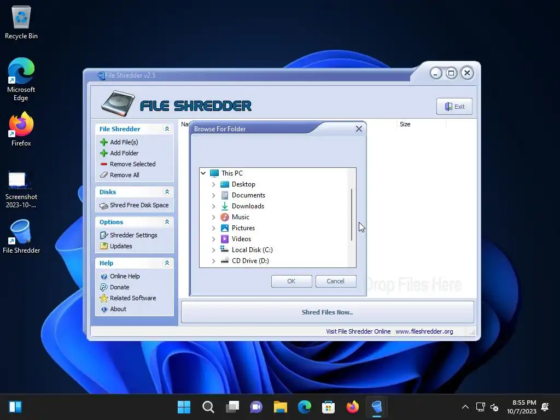Open the Recycle Bin desktop icon
This screenshot has width=560, height=420.
point(21,22)
